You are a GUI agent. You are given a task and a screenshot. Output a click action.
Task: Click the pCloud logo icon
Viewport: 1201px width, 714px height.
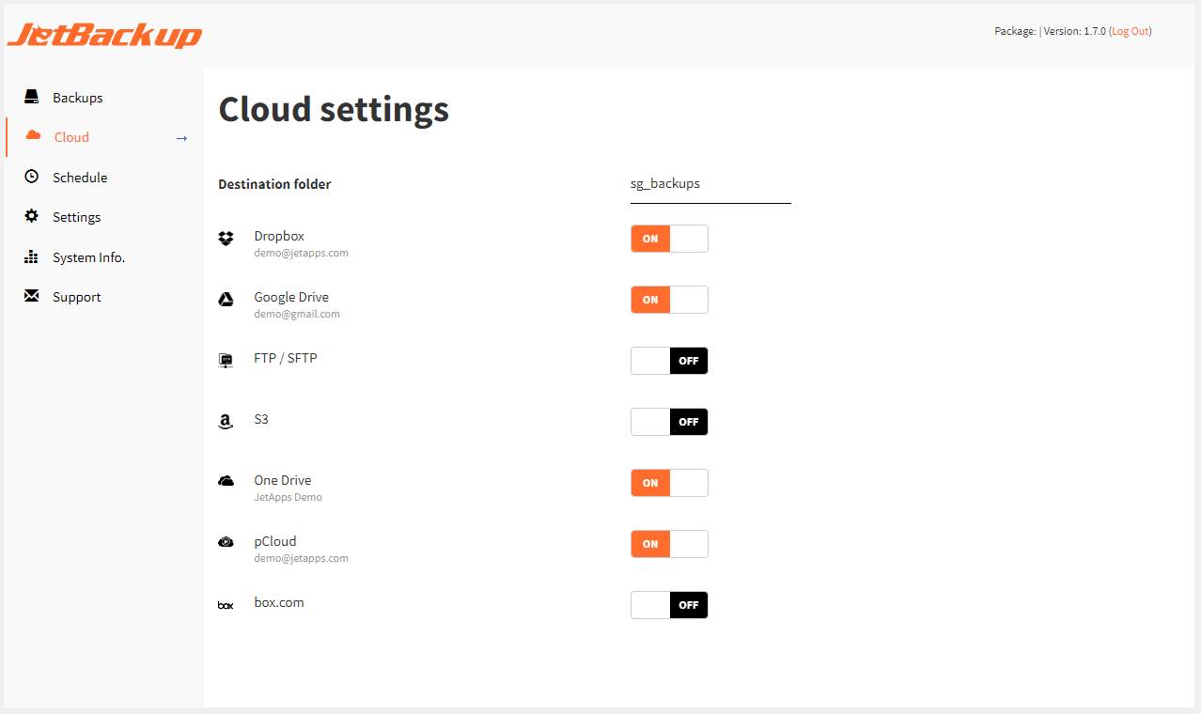(226, 542)
